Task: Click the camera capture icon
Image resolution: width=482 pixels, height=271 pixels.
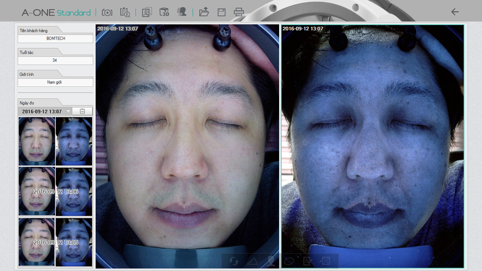Action: pyautogui.click(x=107, y=12)
